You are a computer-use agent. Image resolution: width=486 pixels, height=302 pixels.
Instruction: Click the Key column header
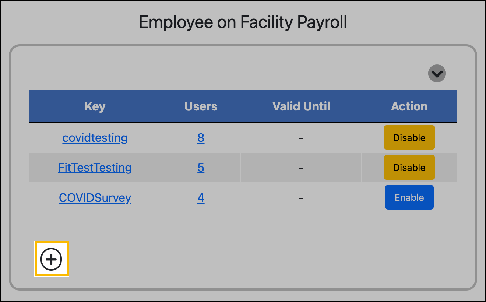click(95, 106)
